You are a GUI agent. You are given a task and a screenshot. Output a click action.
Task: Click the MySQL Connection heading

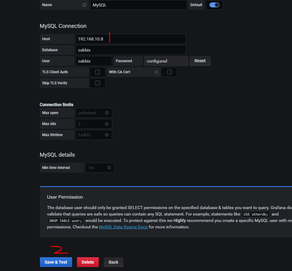[x=63, y=26]
